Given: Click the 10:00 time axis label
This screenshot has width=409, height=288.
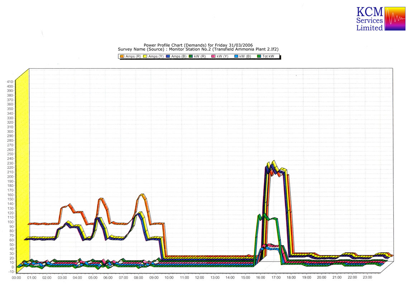Looking at the screenshot, I should 169,278.
